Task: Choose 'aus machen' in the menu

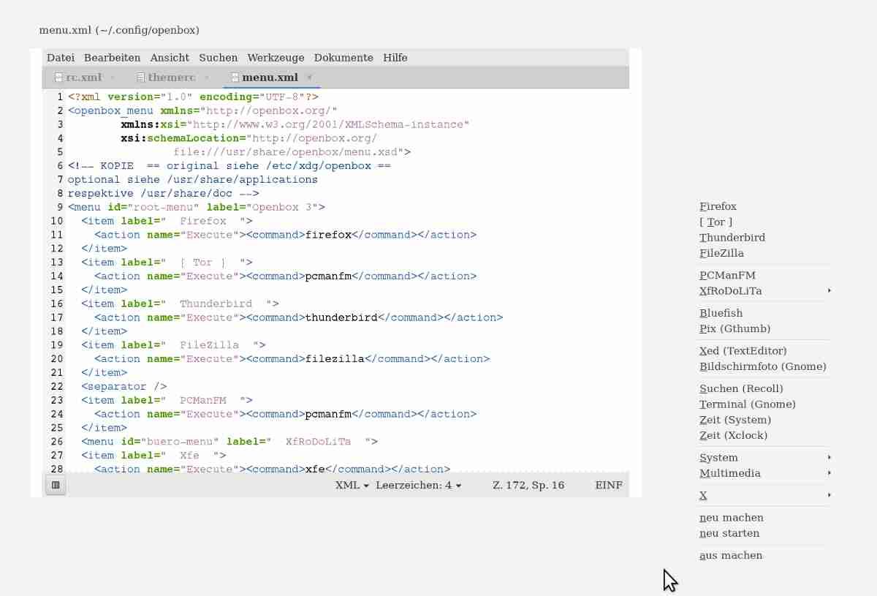Action: [x=731, y=555]
